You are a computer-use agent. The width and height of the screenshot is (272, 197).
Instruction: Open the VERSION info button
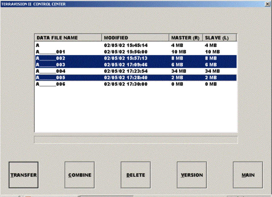pyautogui.click(x=192, y=175)
